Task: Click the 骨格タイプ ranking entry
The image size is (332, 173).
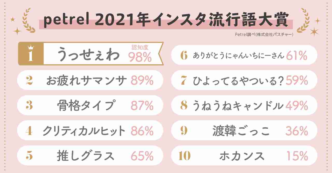Action: pos(90,105)
